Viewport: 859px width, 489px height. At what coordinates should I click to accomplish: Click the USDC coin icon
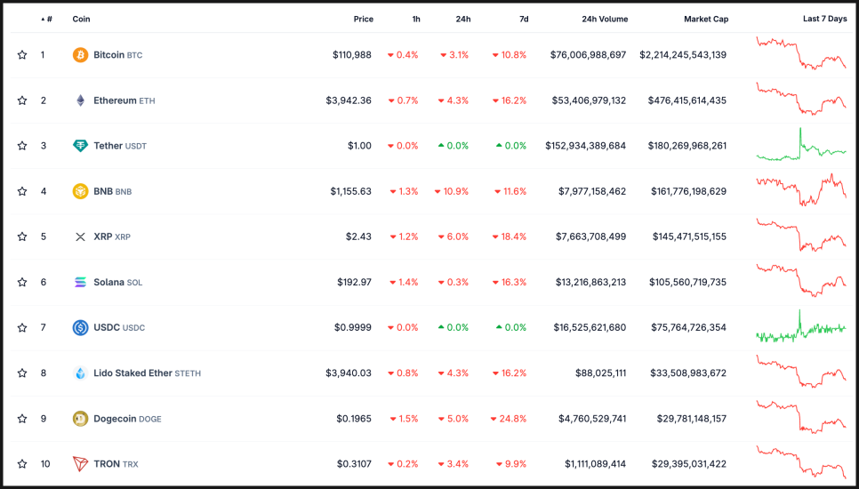tap(80, 328)
